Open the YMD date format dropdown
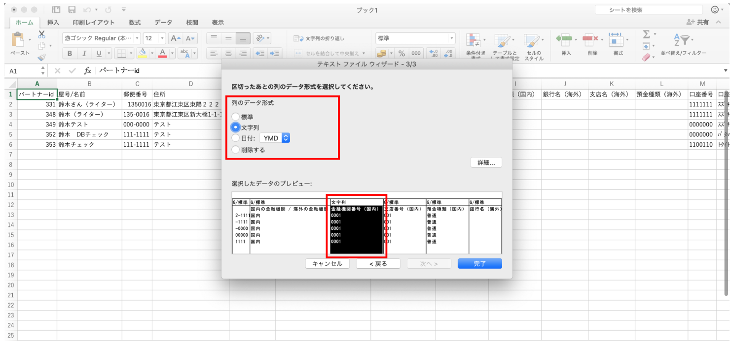 [275, 138]
